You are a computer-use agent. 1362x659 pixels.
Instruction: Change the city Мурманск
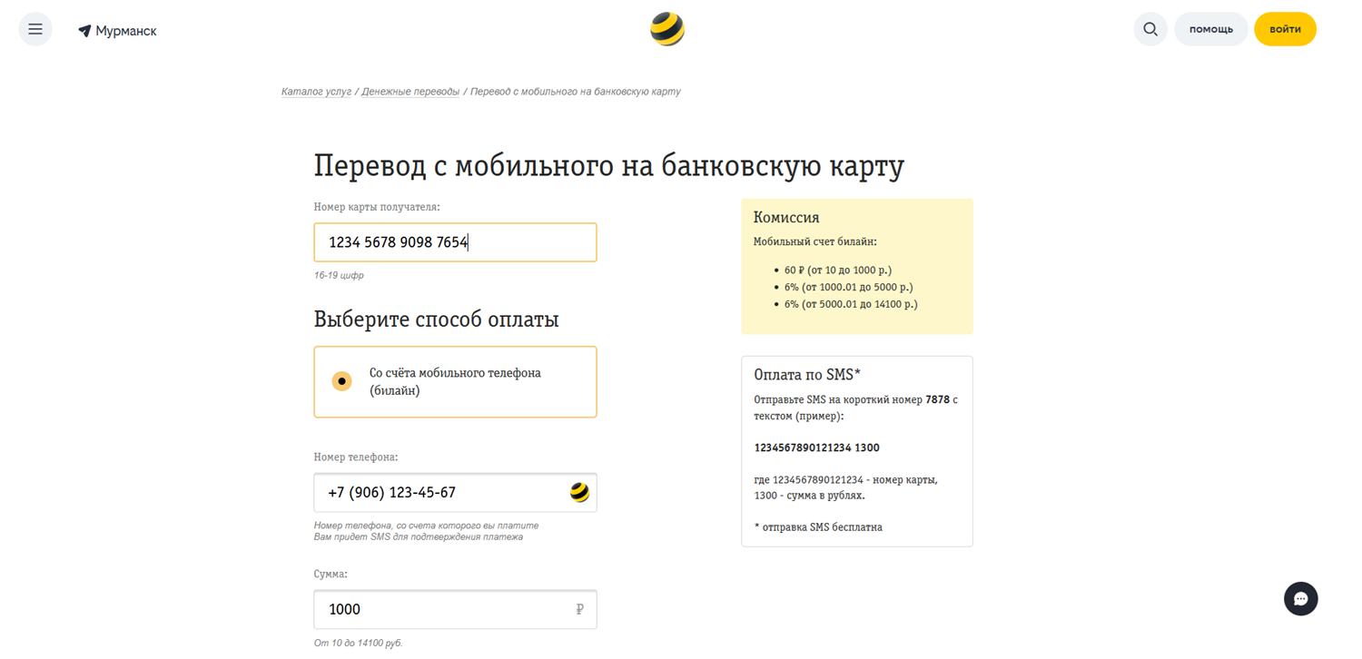[126, 31]
